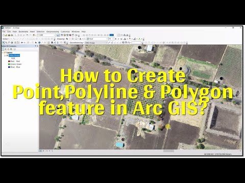Click the Fixed Zoom In icon

(x=15, y=43)
